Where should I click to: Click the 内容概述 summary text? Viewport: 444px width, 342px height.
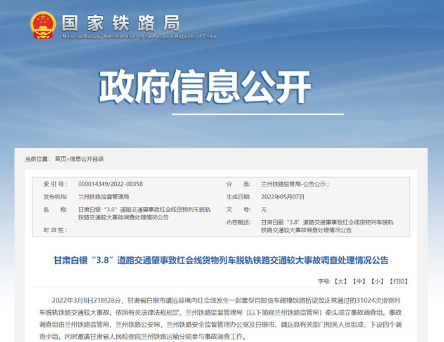[327, 226]
